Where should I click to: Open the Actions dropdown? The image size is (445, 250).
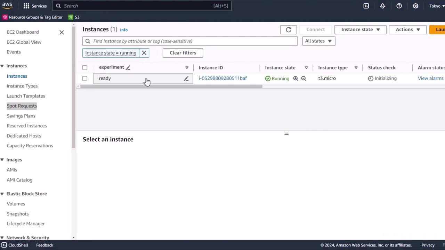point(407,30)
